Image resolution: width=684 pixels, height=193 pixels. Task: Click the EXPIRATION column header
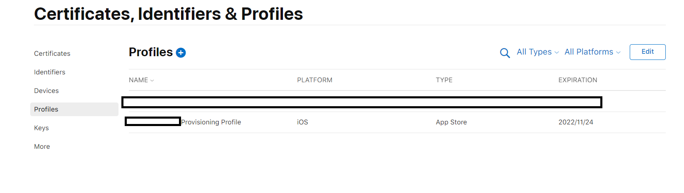tap(578, 80)
